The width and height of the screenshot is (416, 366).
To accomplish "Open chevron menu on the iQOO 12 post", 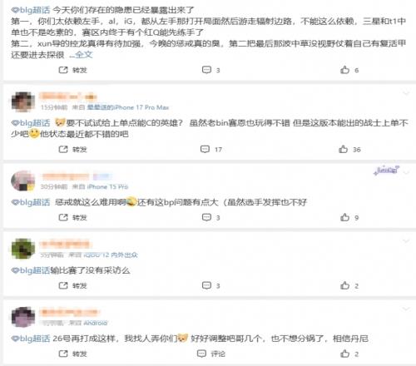I will pos(406,241).
